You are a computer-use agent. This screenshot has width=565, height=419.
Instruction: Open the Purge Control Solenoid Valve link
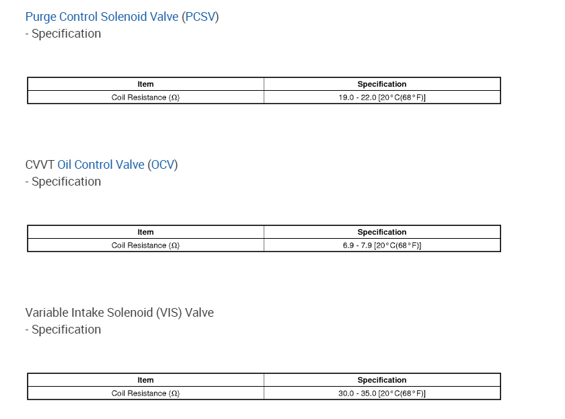[x=102, y=17]
